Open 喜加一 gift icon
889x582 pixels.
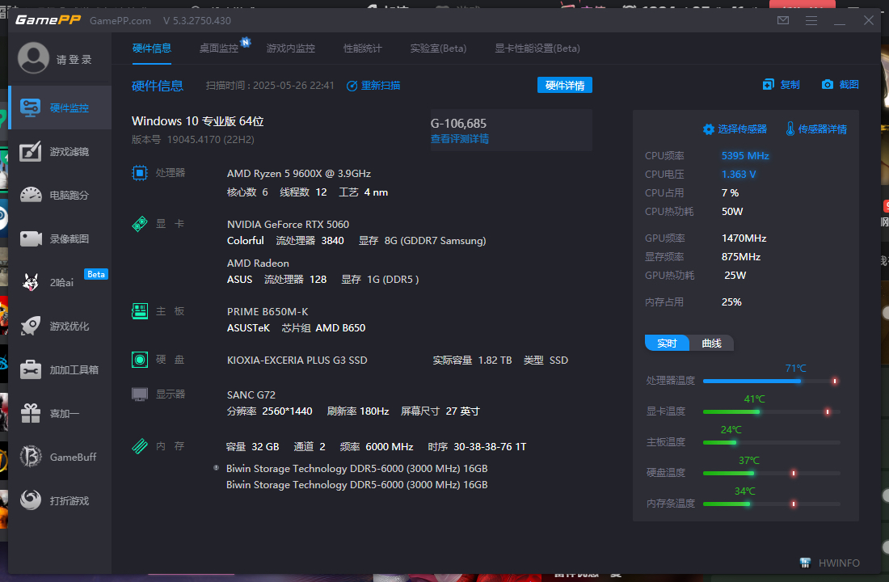tap(31, 413)
